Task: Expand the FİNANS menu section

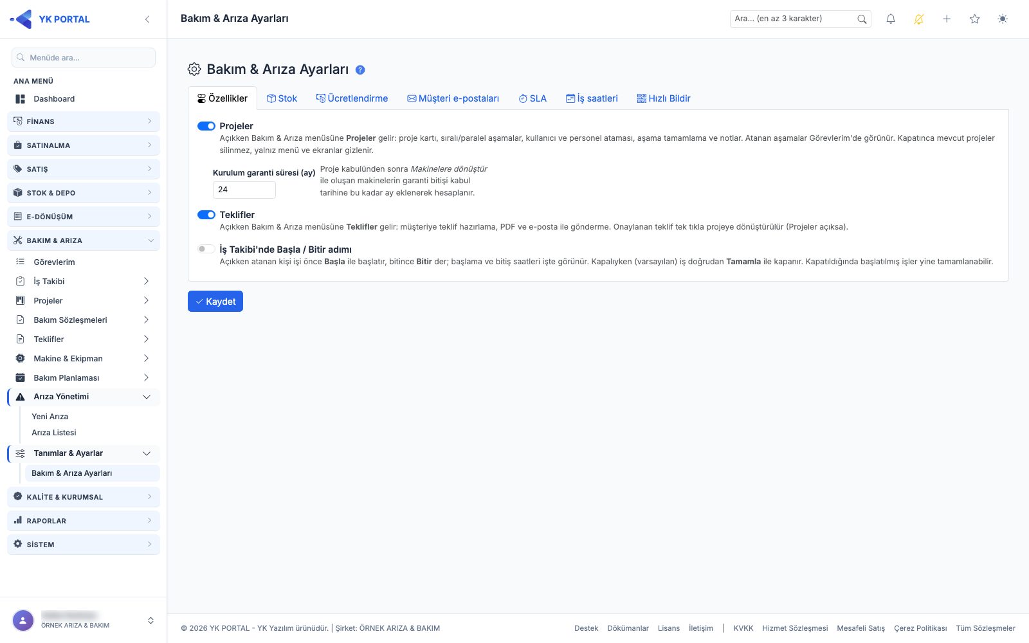Action: (x=84, y=122)
